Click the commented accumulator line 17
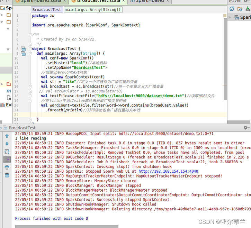Screen dimensions: 251x228 pos(81,91)
